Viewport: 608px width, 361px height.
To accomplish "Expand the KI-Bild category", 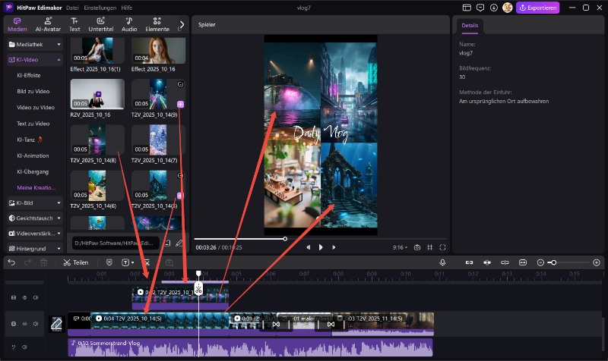I will pyautogui.click(x=59, y=203).
